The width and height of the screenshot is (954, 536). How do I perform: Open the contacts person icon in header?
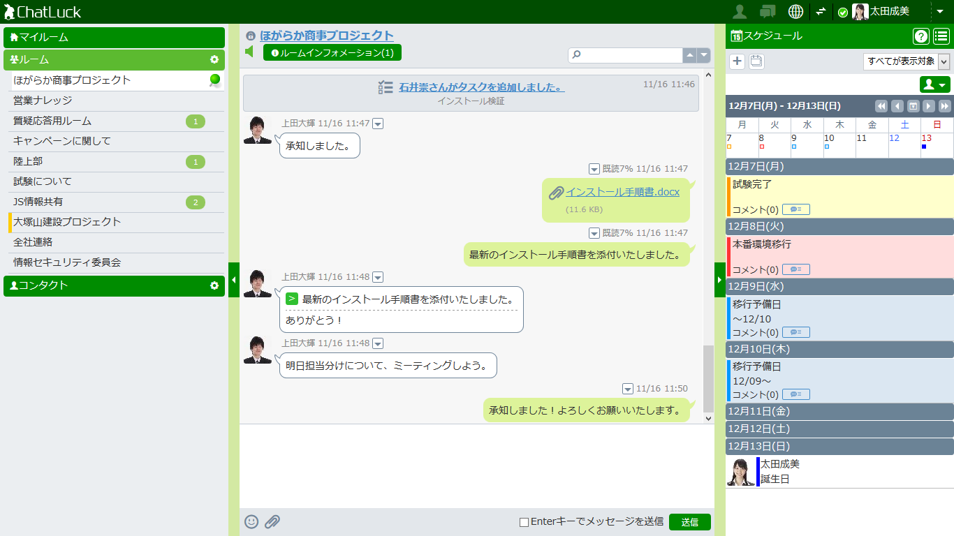[x=740, y=11]
